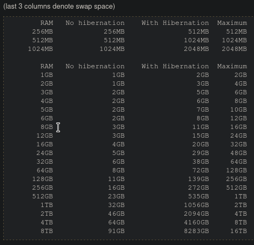Click the second 'RAM' header above 1GB
The height and width of the screenshot is (245, 254).
pyautogui.click(x=46, y=66)
